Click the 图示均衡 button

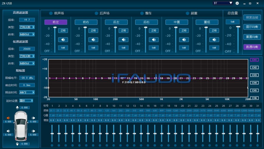pyautogui.click(x=252, y=27)
